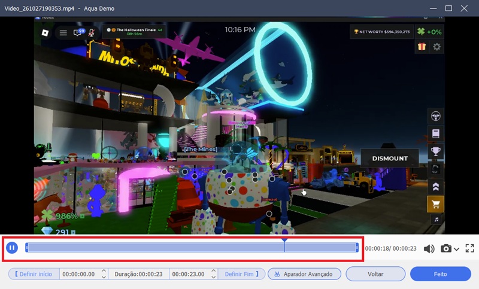Click the left trim handle

click(27, 248)
